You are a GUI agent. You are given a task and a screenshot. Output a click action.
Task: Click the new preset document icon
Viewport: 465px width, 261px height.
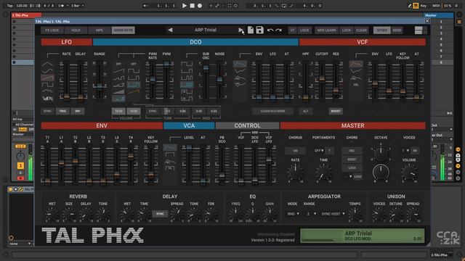251,30
